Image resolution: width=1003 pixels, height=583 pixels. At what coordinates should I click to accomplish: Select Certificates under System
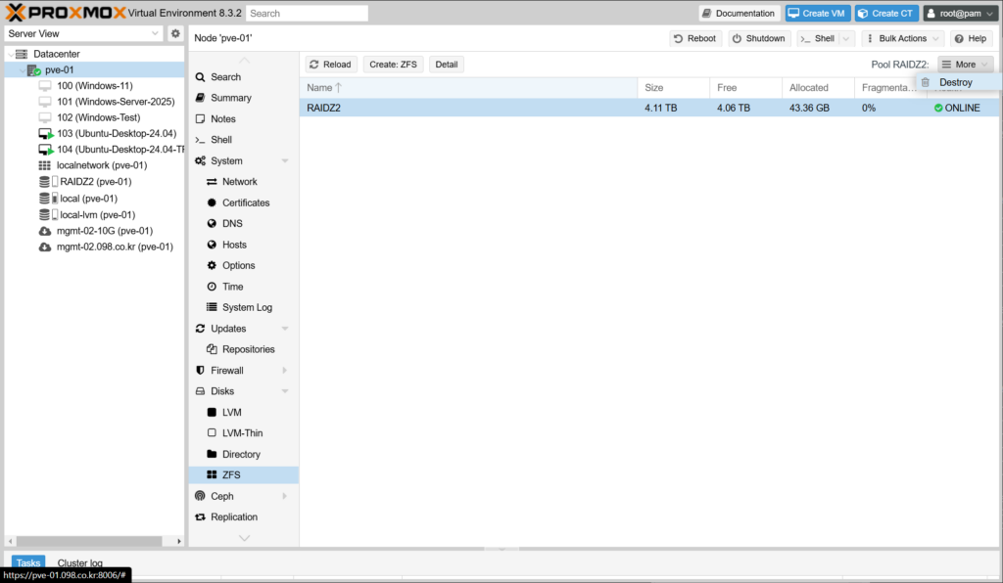(245, 202)
